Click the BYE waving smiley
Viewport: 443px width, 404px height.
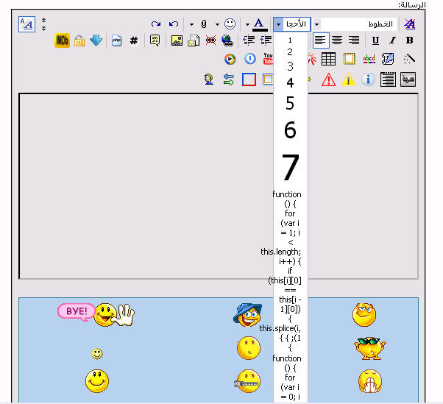pyautogui.click(x=96, y=313)
